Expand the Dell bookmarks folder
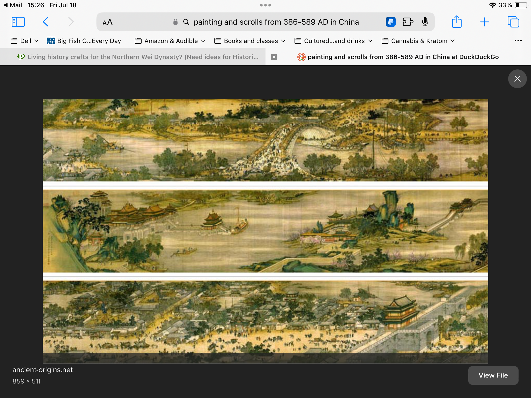 (25, 41)
